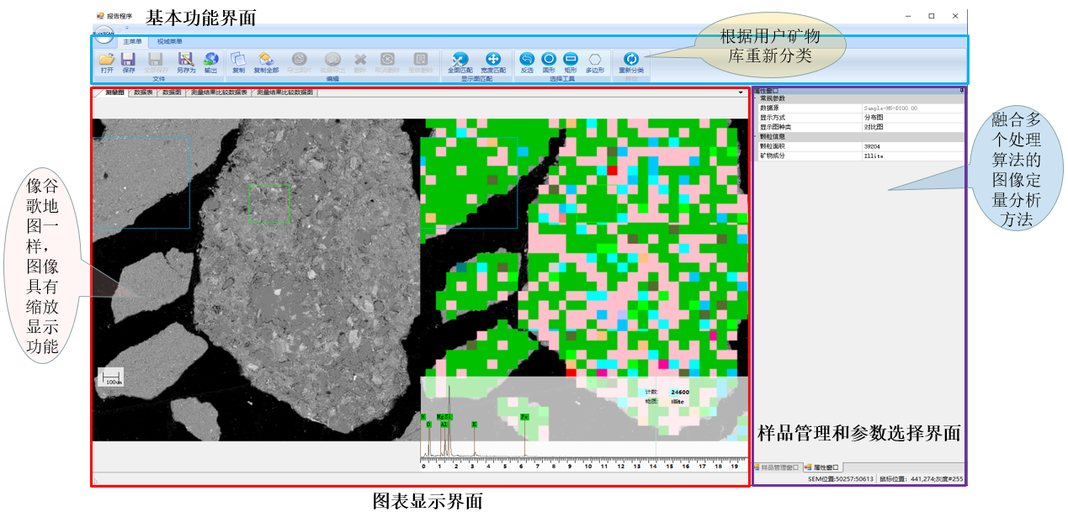
Task: Toggle 反选 invert selection tool
Action: (527, 60)
